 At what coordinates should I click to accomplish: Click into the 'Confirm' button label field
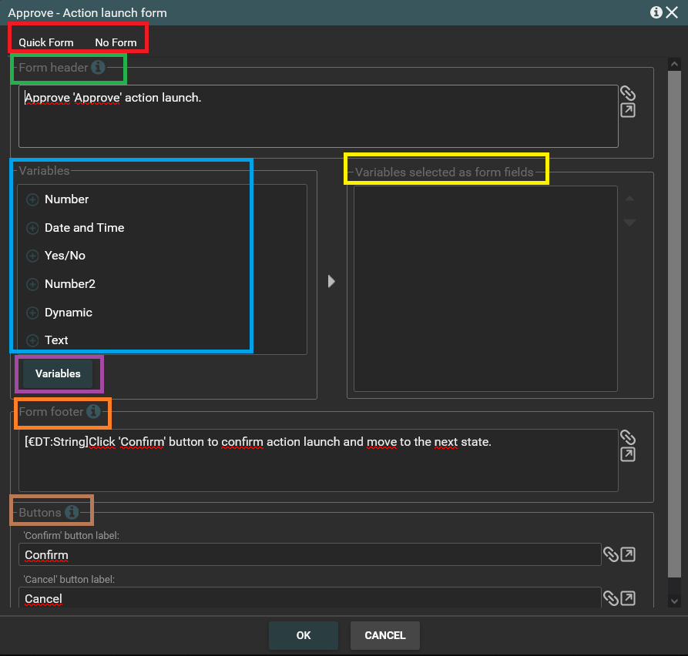(x=308, y=554)
